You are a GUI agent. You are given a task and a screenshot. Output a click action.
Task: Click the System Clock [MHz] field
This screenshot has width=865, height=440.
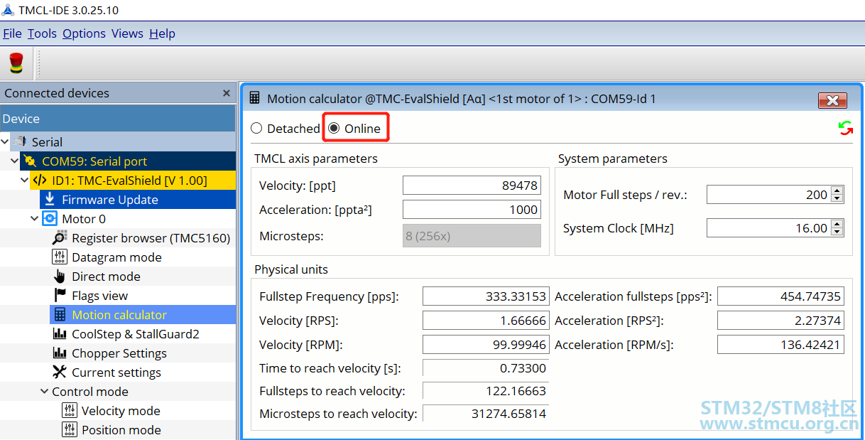point(769,228)
